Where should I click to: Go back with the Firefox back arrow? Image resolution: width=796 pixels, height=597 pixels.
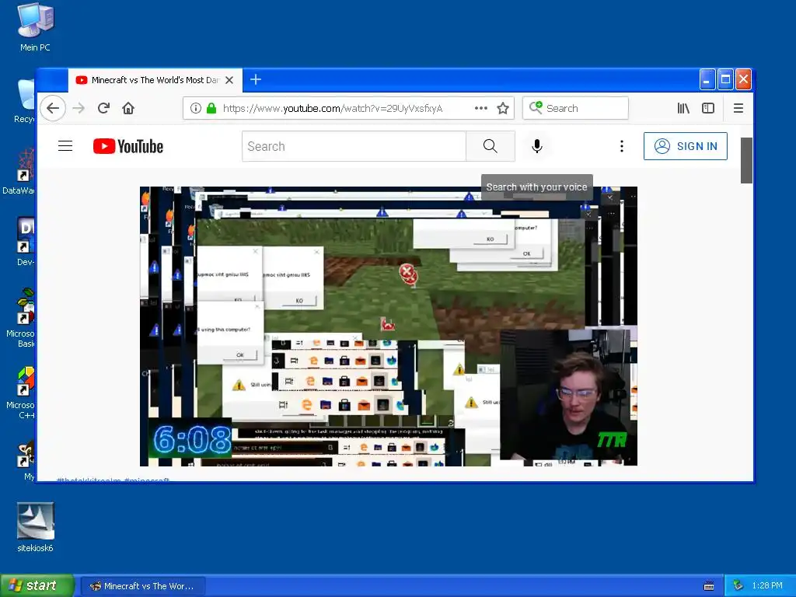coord(53,108)
